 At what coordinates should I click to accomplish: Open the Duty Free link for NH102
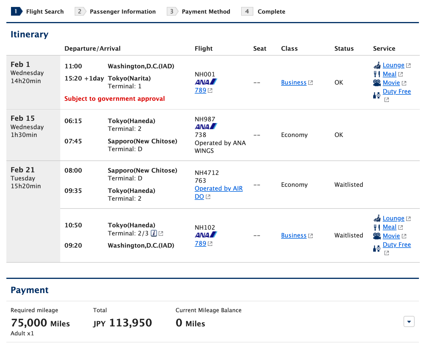click(x=397, y=245)
